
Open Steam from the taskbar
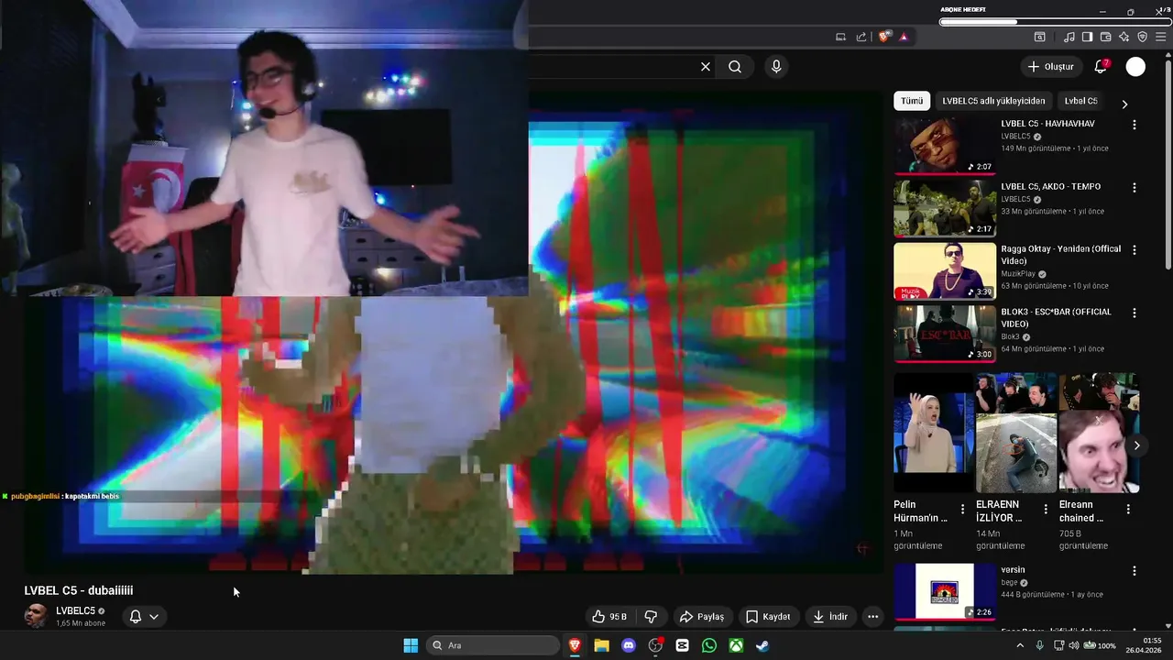[x=762, y=645]
